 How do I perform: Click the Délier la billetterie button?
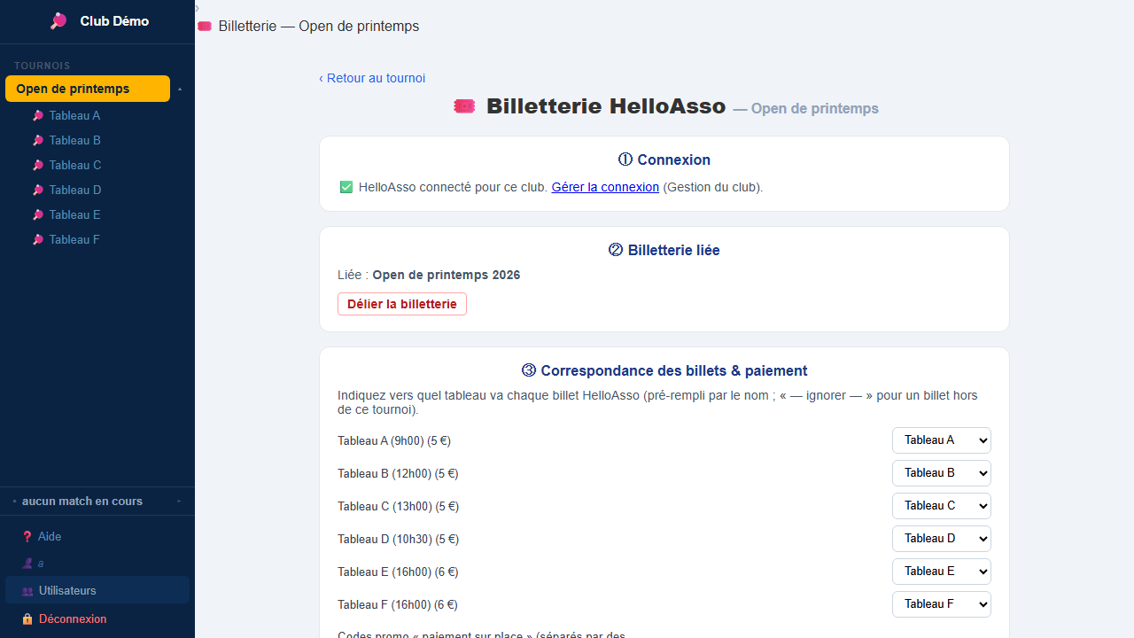(x=402, y=304)
